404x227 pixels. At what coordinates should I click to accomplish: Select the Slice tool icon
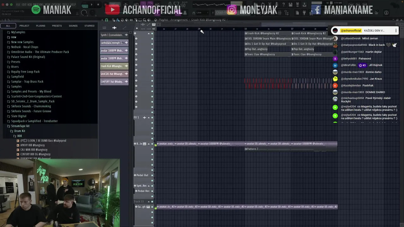coord(136,20)
